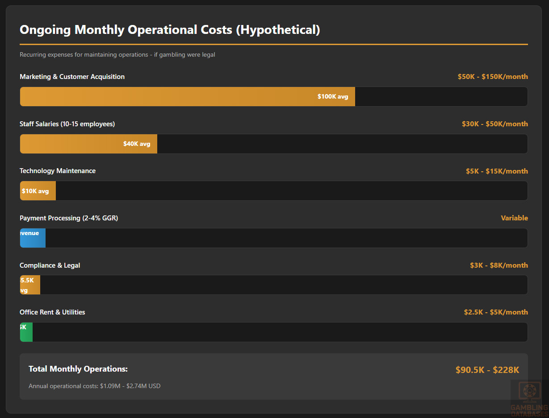Click the Marketing & Customer Acquisition label

(x=72, y=77)
